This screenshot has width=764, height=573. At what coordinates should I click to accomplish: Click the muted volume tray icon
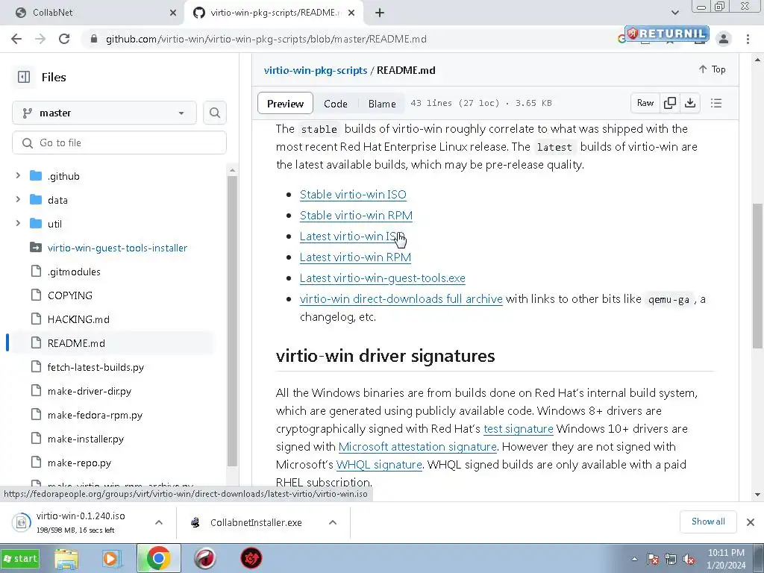[x=689, y=559]
